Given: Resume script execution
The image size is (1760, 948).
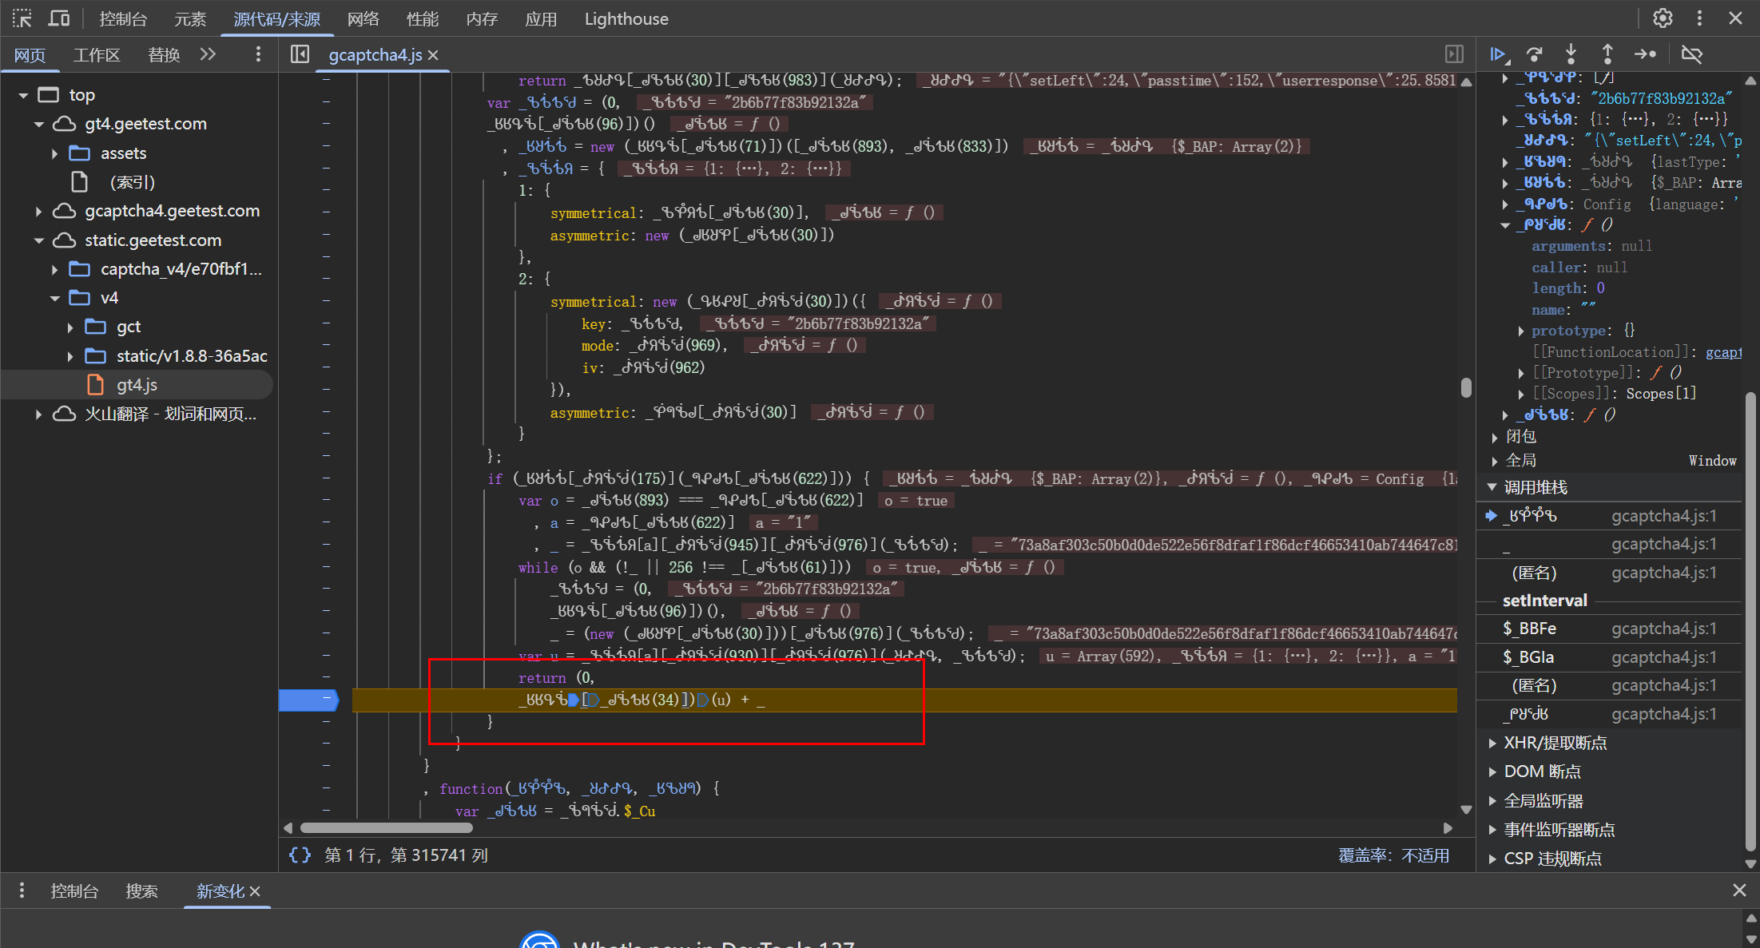Looking at the screenshot, I should tap(1498, 54).
